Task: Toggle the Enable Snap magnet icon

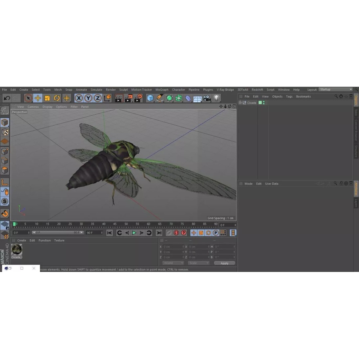Action: 5,213
